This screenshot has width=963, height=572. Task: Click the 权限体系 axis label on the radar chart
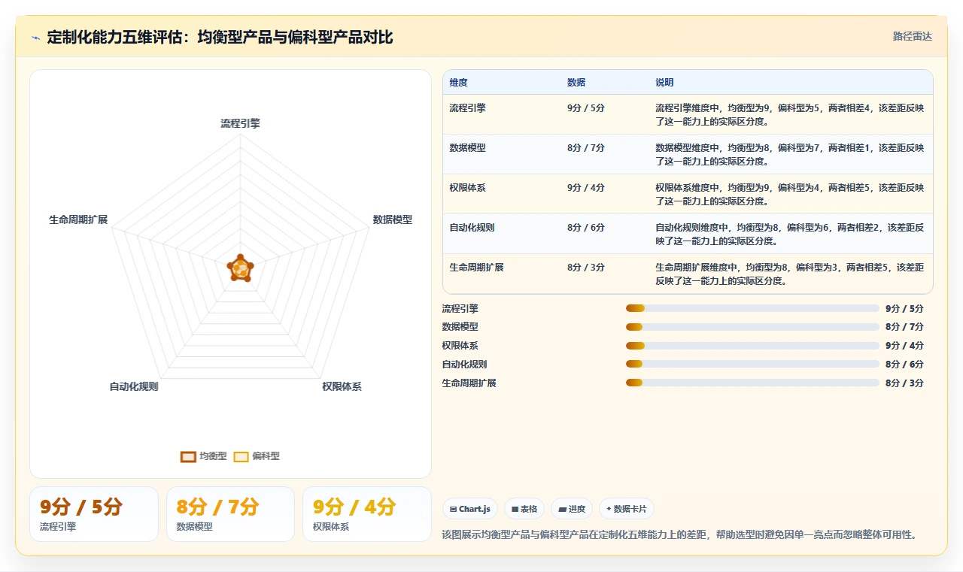pyautogui.click(x=342, y=386)
